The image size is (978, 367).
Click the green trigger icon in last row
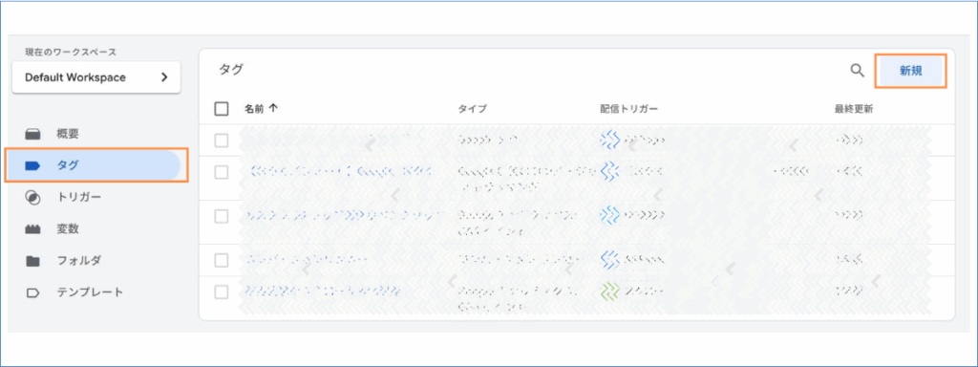click(x=609, y=291)
